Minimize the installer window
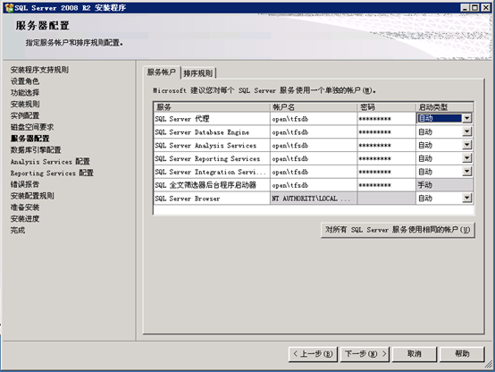This screenshot has height=372, width=495. coord(465,7)
